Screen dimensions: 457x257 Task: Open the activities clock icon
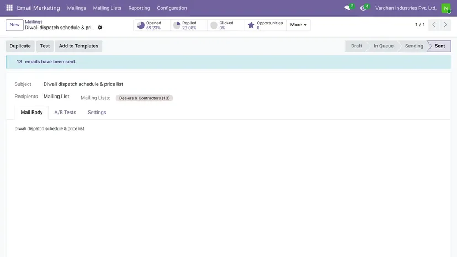[363, 8]
